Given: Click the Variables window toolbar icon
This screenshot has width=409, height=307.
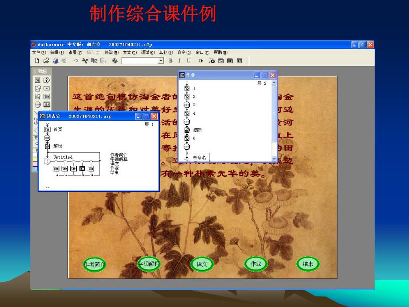Looking at the screenshot, I should [x=230, y=61].
